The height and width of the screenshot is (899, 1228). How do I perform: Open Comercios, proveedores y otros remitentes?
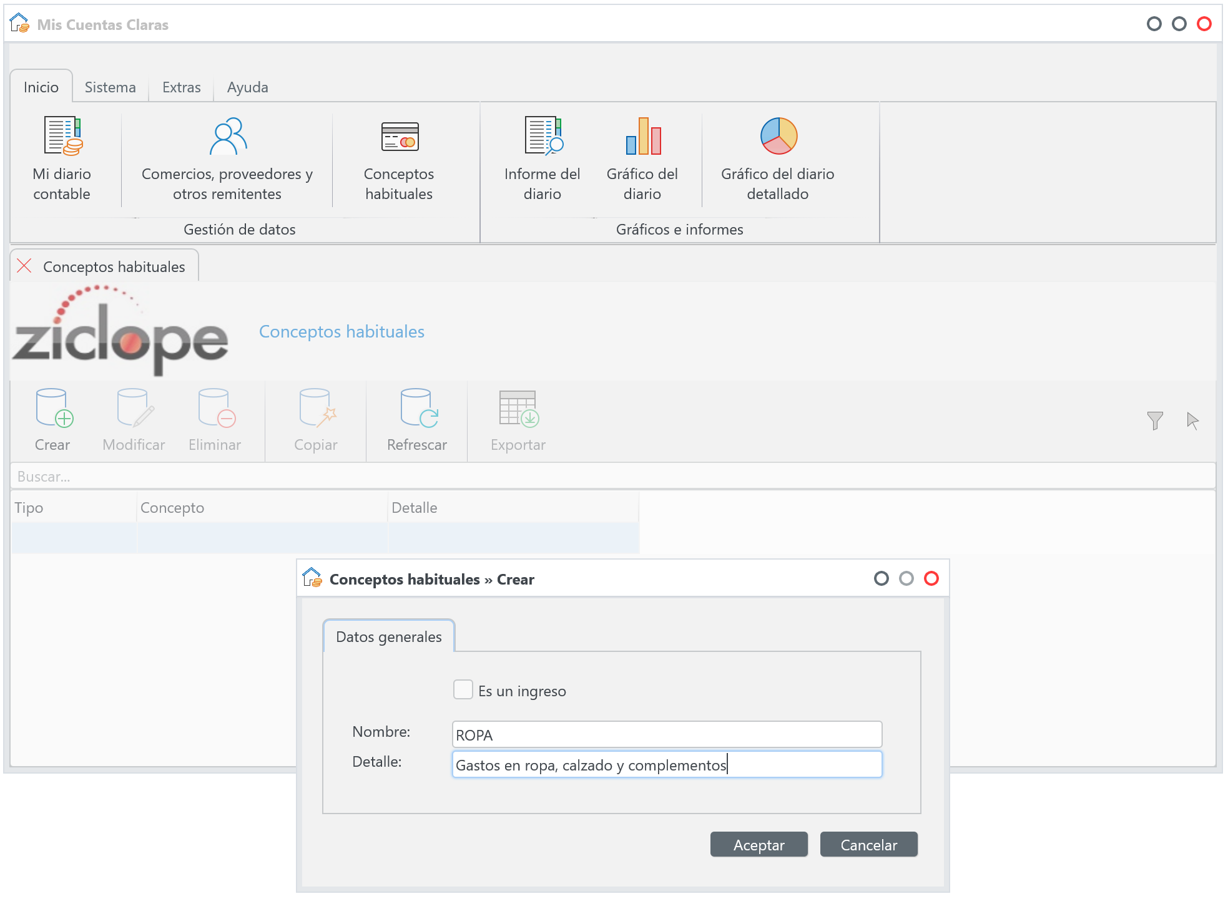click(x=227, y=158)
